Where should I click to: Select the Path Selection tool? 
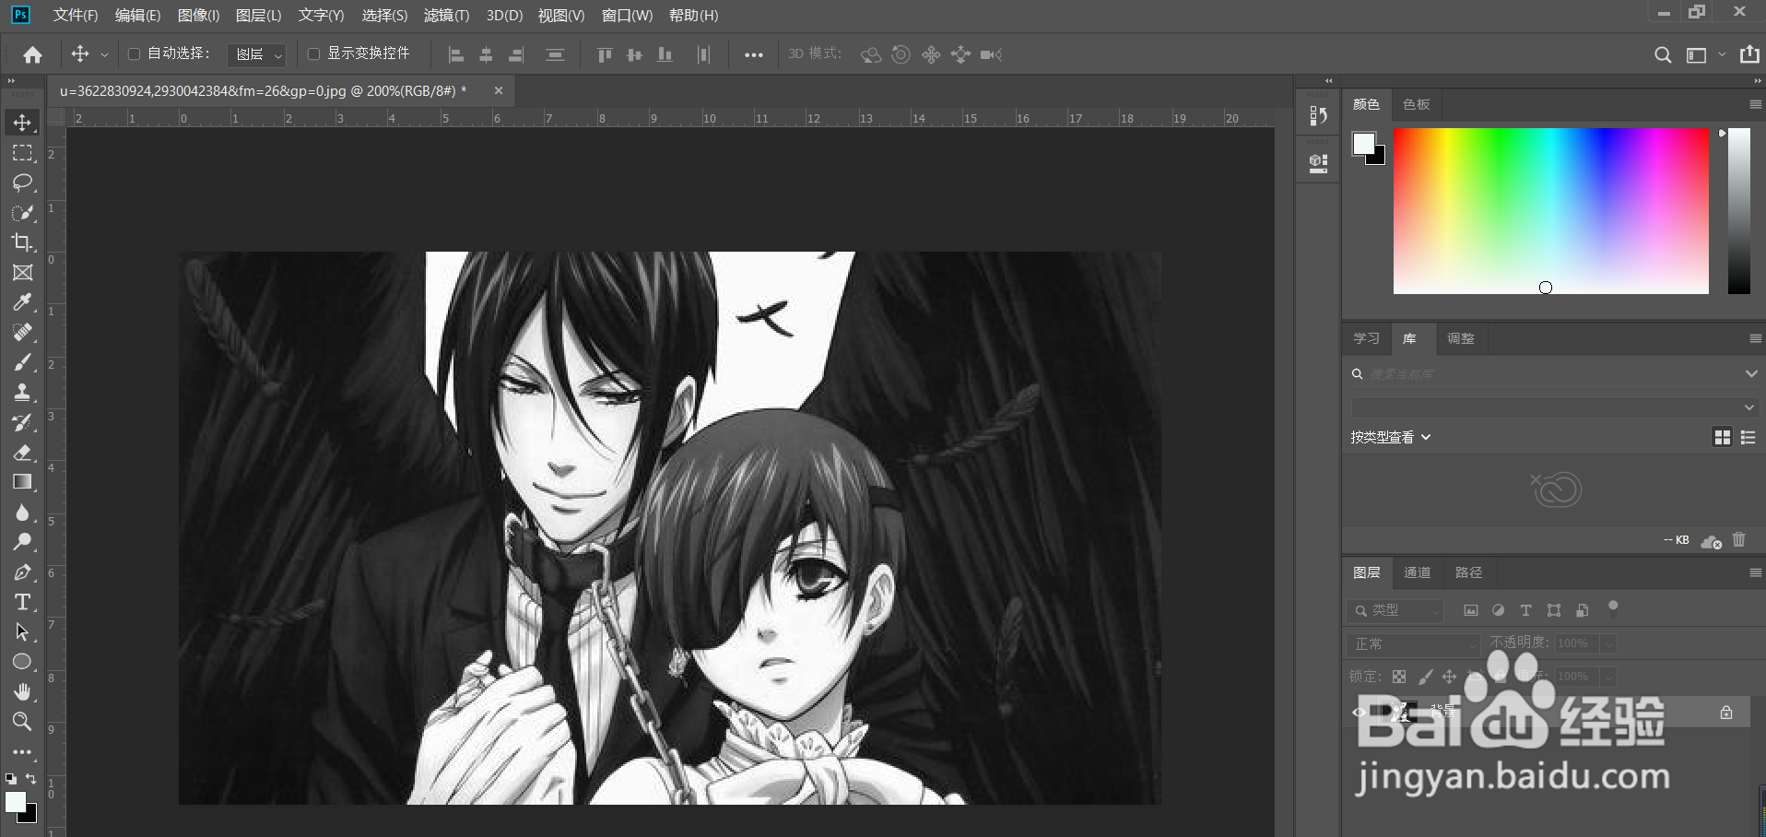point(22,632)
